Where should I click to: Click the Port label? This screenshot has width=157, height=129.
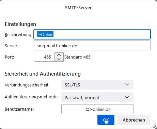click(x=9, y=57)
